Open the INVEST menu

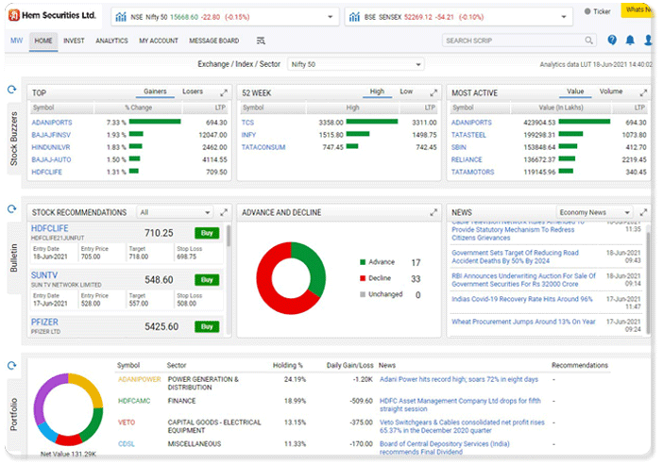74,41
